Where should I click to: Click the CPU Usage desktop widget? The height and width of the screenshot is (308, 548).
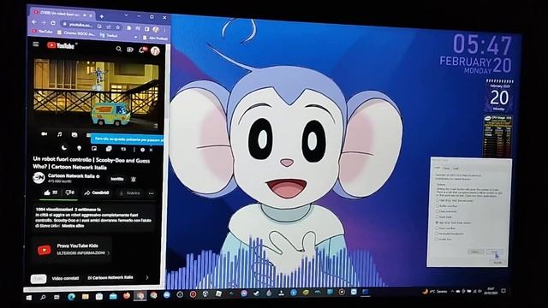[x=498, y=136]
